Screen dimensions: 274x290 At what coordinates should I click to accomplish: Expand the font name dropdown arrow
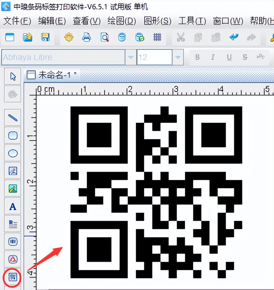(131, 57)
